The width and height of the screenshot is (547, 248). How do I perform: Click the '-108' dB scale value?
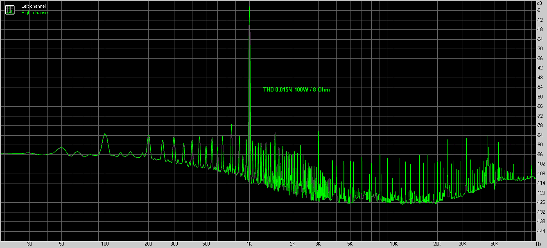click(542, 174)
